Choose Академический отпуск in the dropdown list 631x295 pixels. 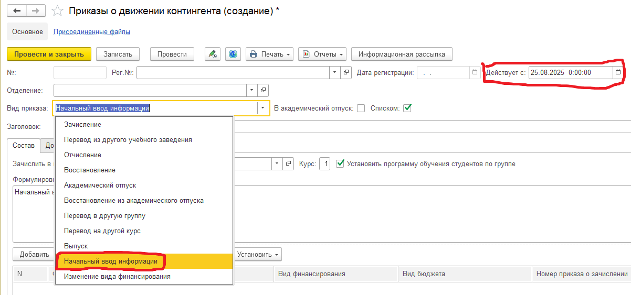click(x=100, y=185)
